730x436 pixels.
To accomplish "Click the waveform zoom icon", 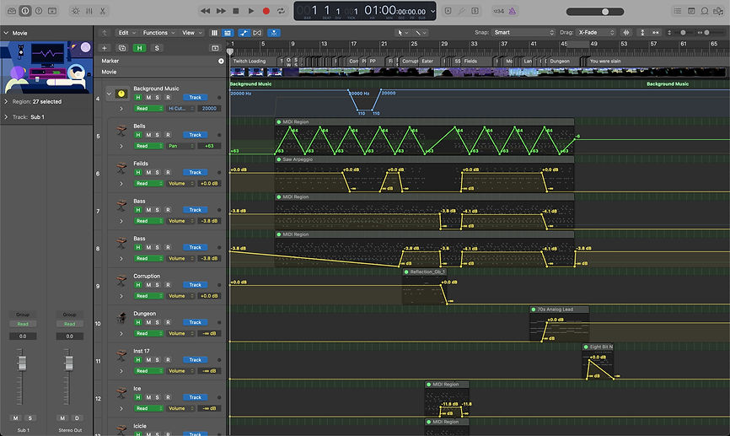I will coord(626,33).
